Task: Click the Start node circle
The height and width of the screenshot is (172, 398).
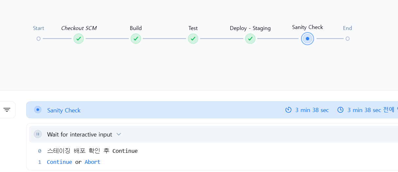Action: coord(39,38)
